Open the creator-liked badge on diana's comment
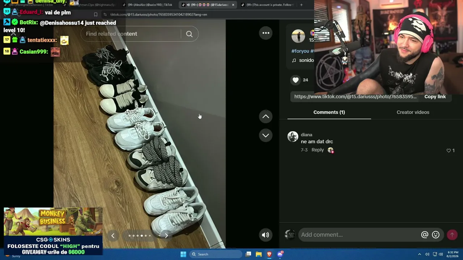Screen dimensions: 463x260 (x=331, y=150)
